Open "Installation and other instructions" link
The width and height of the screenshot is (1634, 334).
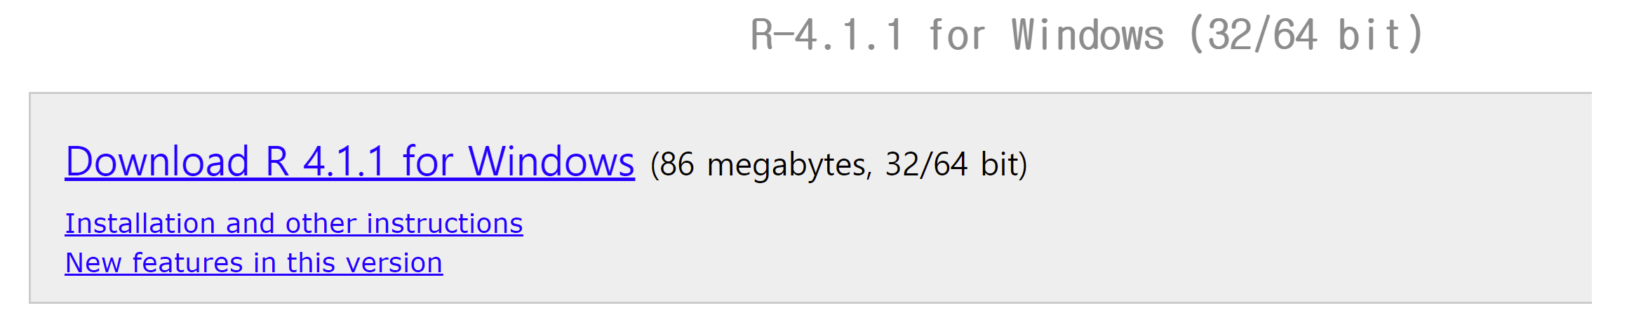click(293, 224)
